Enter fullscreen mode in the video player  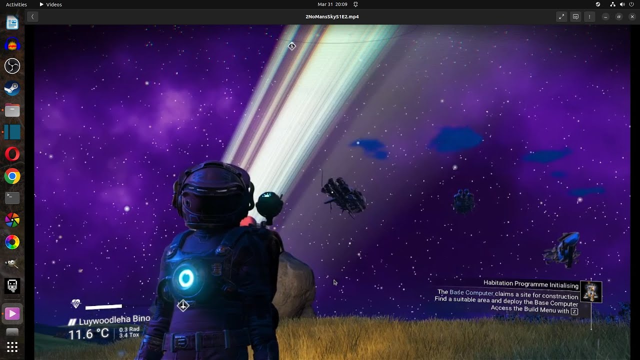coord(561,16)
